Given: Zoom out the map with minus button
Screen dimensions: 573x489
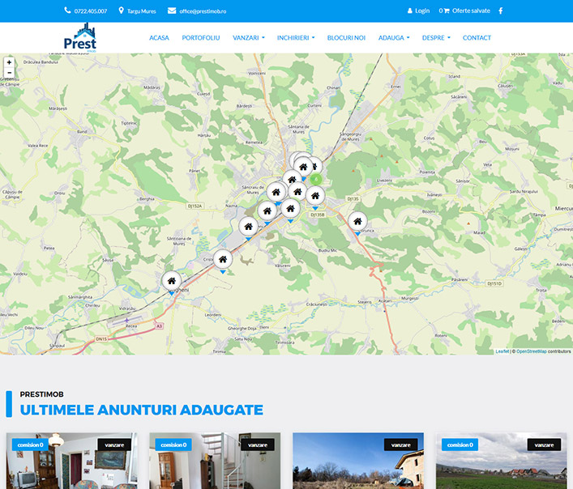Looking at the screenshot, I should [9, 72].
